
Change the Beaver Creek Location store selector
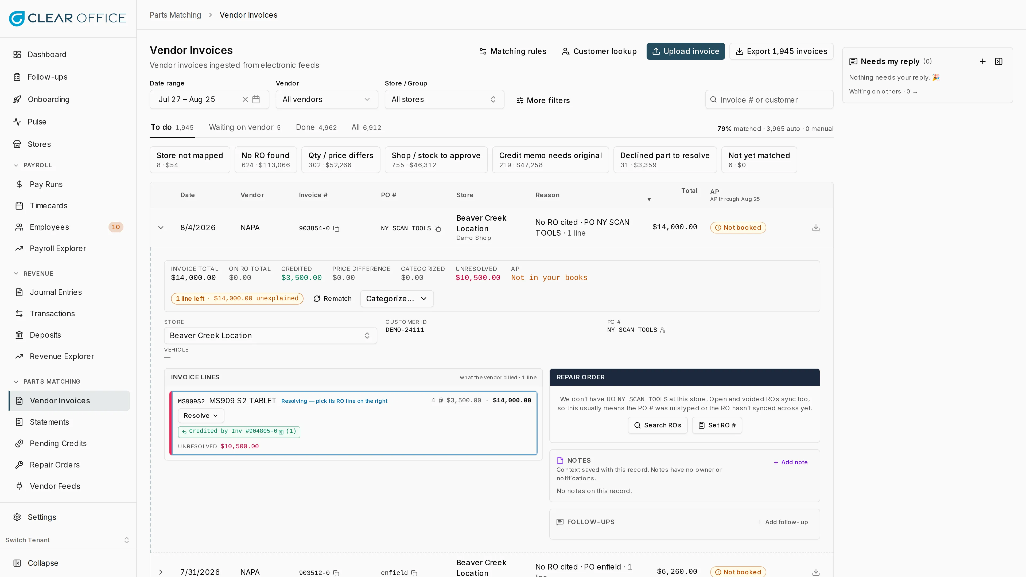click(270, 336)
